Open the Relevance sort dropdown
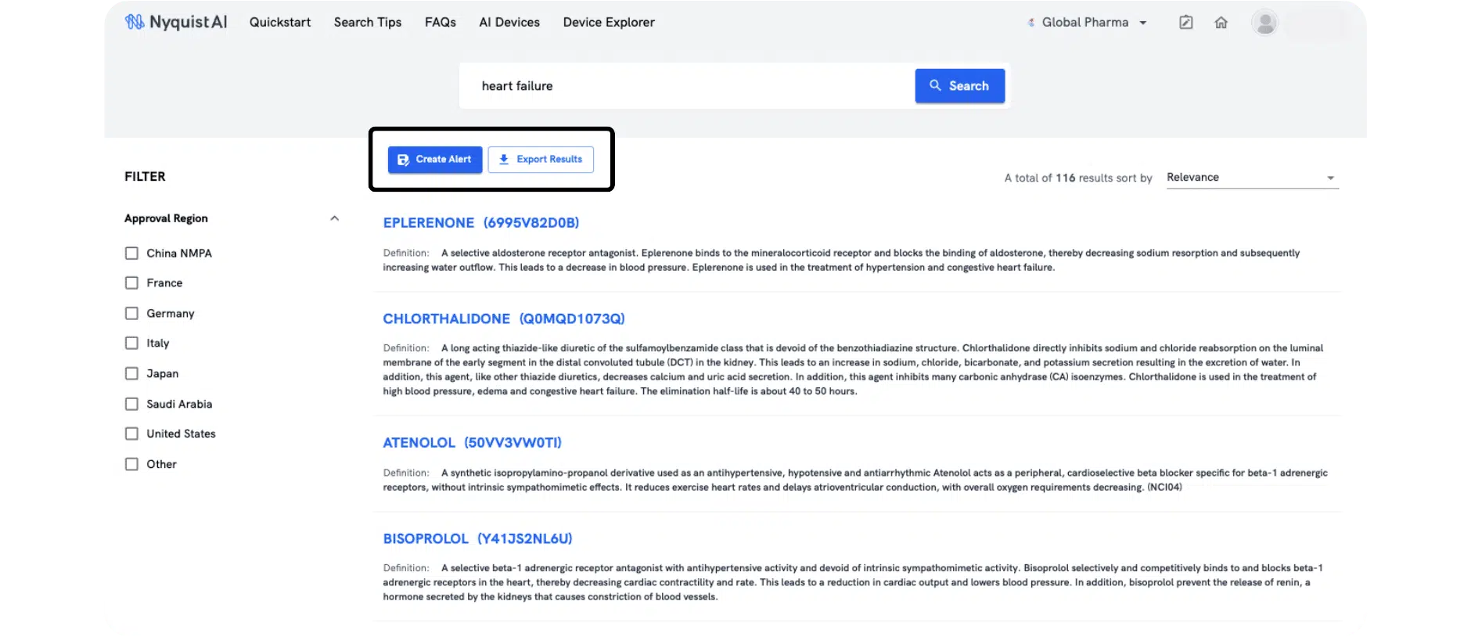Screen dimensions: 1471x637 point(1251,178)
